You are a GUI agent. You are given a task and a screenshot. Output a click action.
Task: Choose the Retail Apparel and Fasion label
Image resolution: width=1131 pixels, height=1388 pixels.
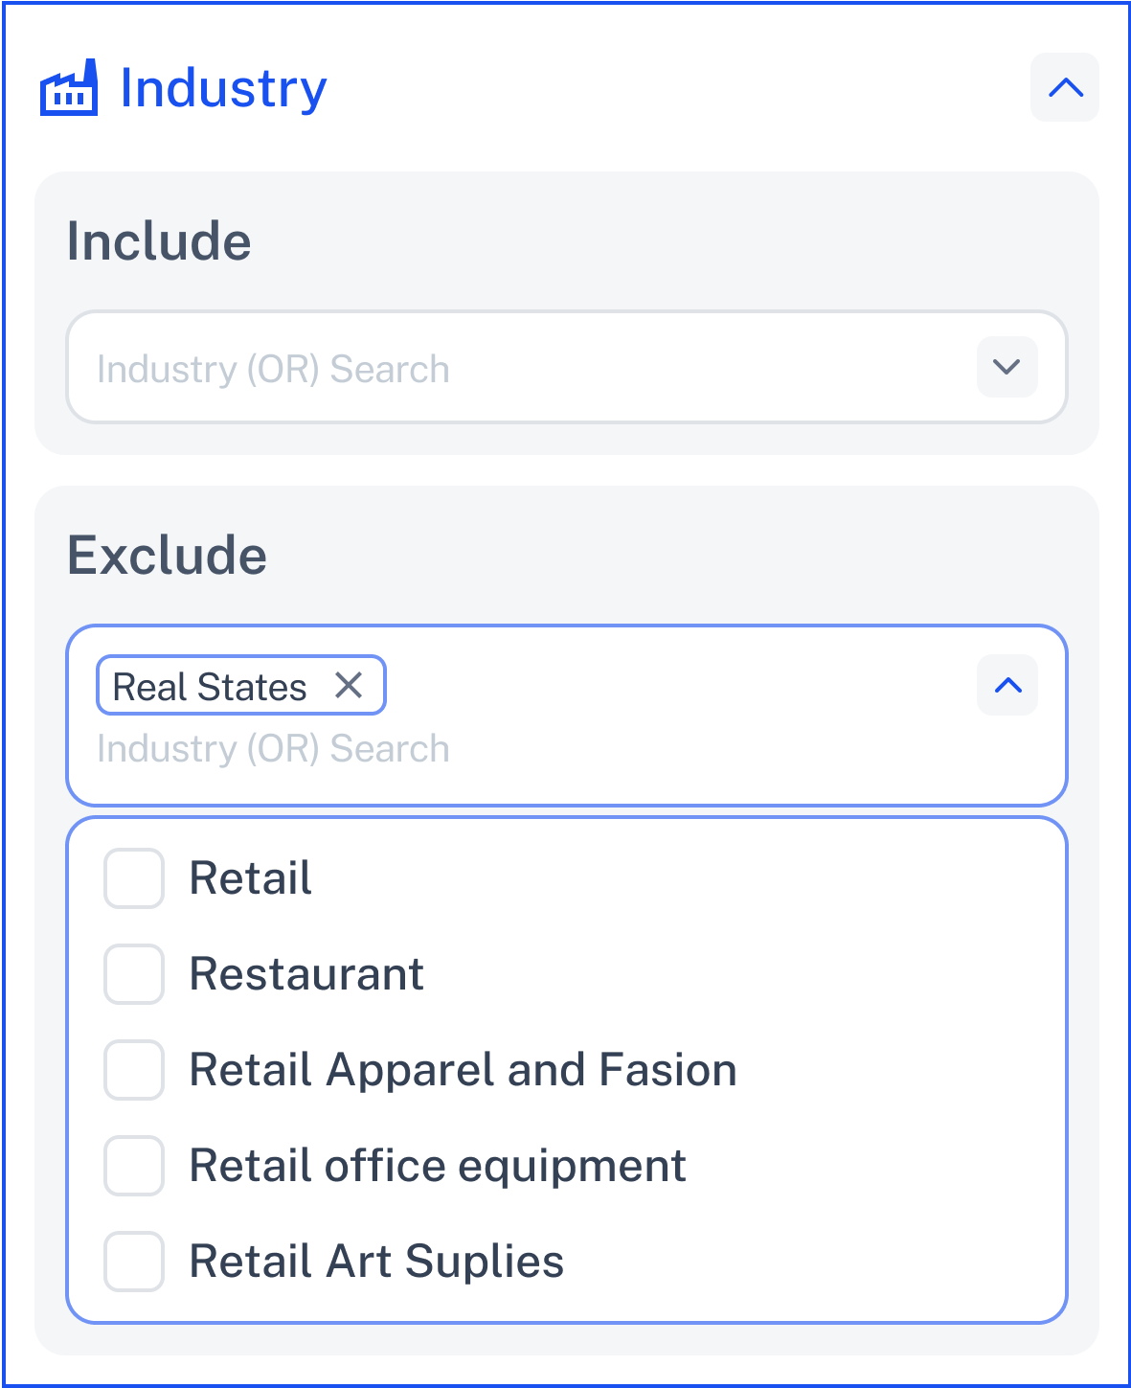464,1070
